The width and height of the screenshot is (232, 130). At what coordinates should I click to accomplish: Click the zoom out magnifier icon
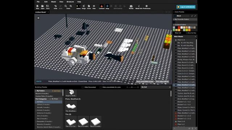point(66,6)
